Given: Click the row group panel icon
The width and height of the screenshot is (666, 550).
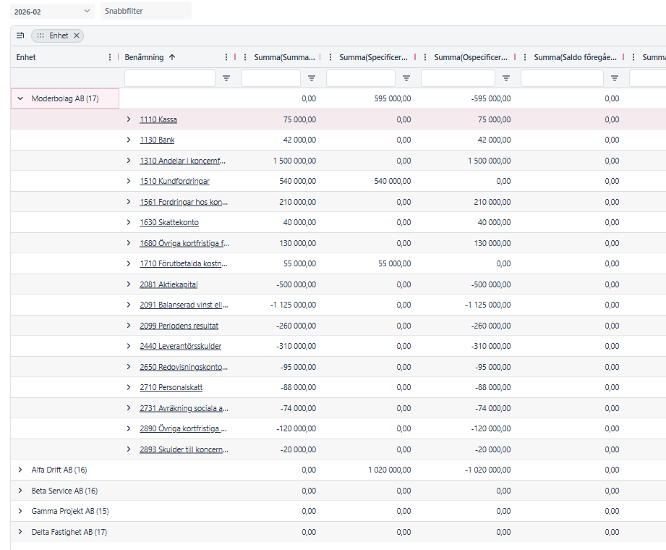Looking at the screenshot, I should (20, 35).
